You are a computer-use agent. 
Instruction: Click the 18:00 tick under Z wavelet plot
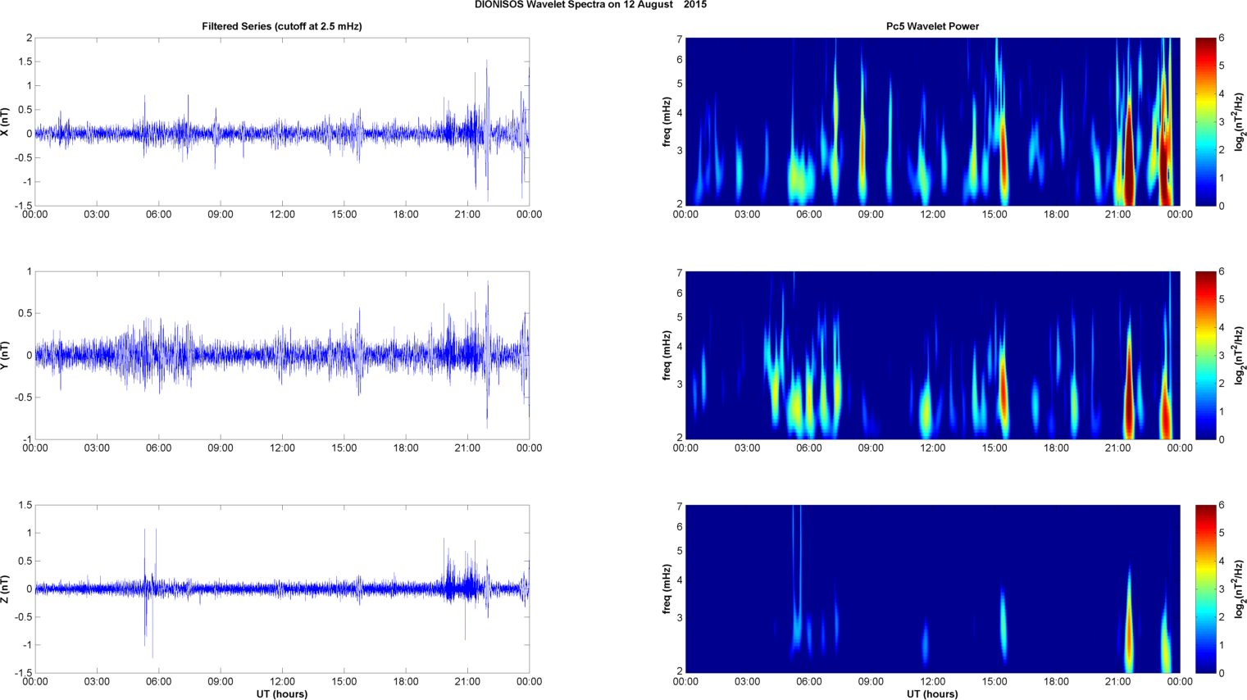click(x=1056, y=682)
